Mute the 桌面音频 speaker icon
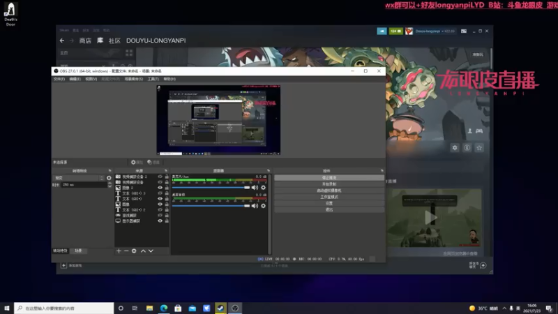This screenshot has height=314, width=558. [x=255, y=206]
